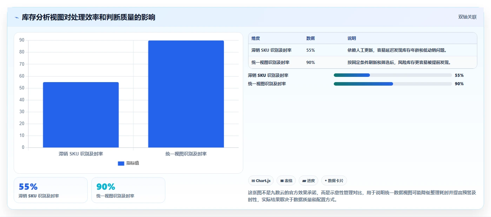491x217 pixels.
Task: Click the y-axis 90 tick label
Action: coord(22,40)
